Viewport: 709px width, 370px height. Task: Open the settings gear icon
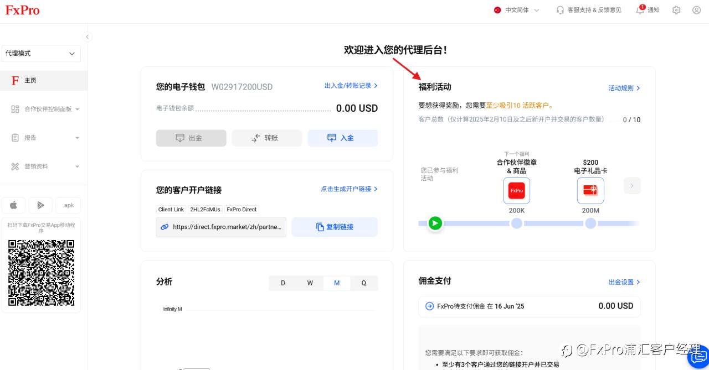(676, 10)
